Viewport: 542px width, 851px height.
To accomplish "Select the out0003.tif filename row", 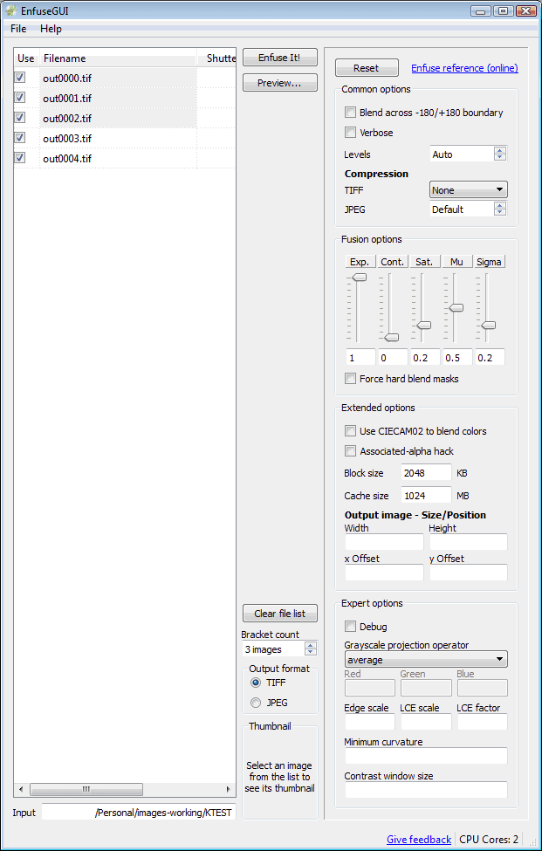I will (x=119, y=139).
